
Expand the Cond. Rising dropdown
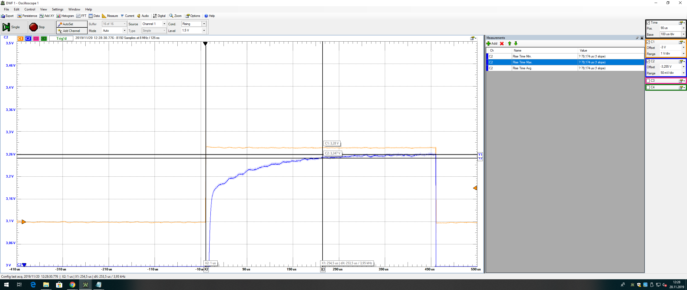204,24
